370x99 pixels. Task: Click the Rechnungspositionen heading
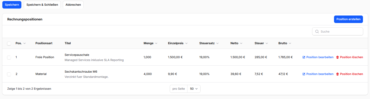pyautogui.click(x=25, y=19)
